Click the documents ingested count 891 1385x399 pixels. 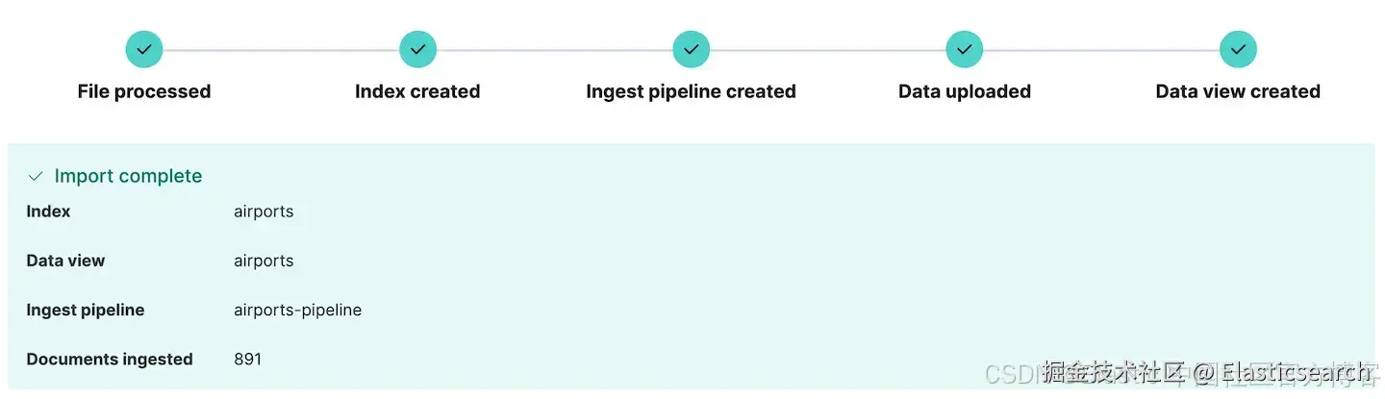tap(247, 359)
